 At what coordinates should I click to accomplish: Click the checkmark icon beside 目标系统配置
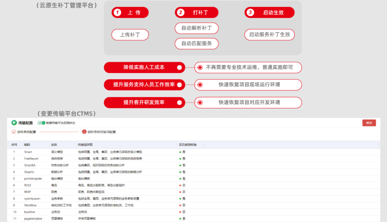click(14, 132)
